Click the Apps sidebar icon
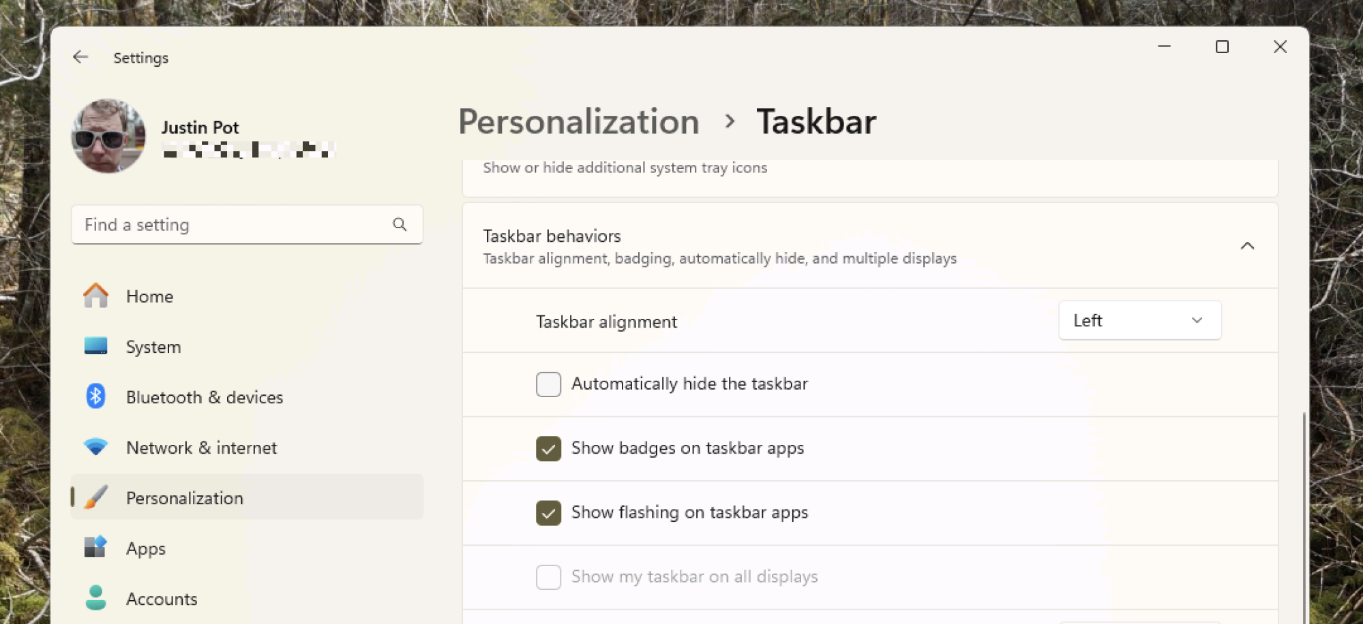The width and height of the screenshot is (1363, 624). (x=95, y=548)
